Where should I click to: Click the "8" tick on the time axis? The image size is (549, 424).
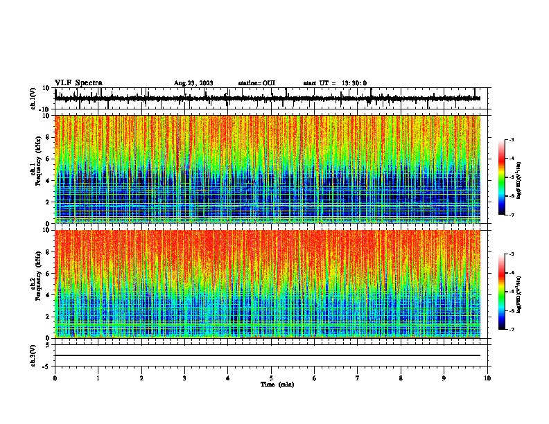[x=401, y=378]
